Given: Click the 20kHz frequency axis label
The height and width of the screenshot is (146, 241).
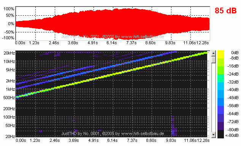Looking at the screenshot, I should pos(9,53).
